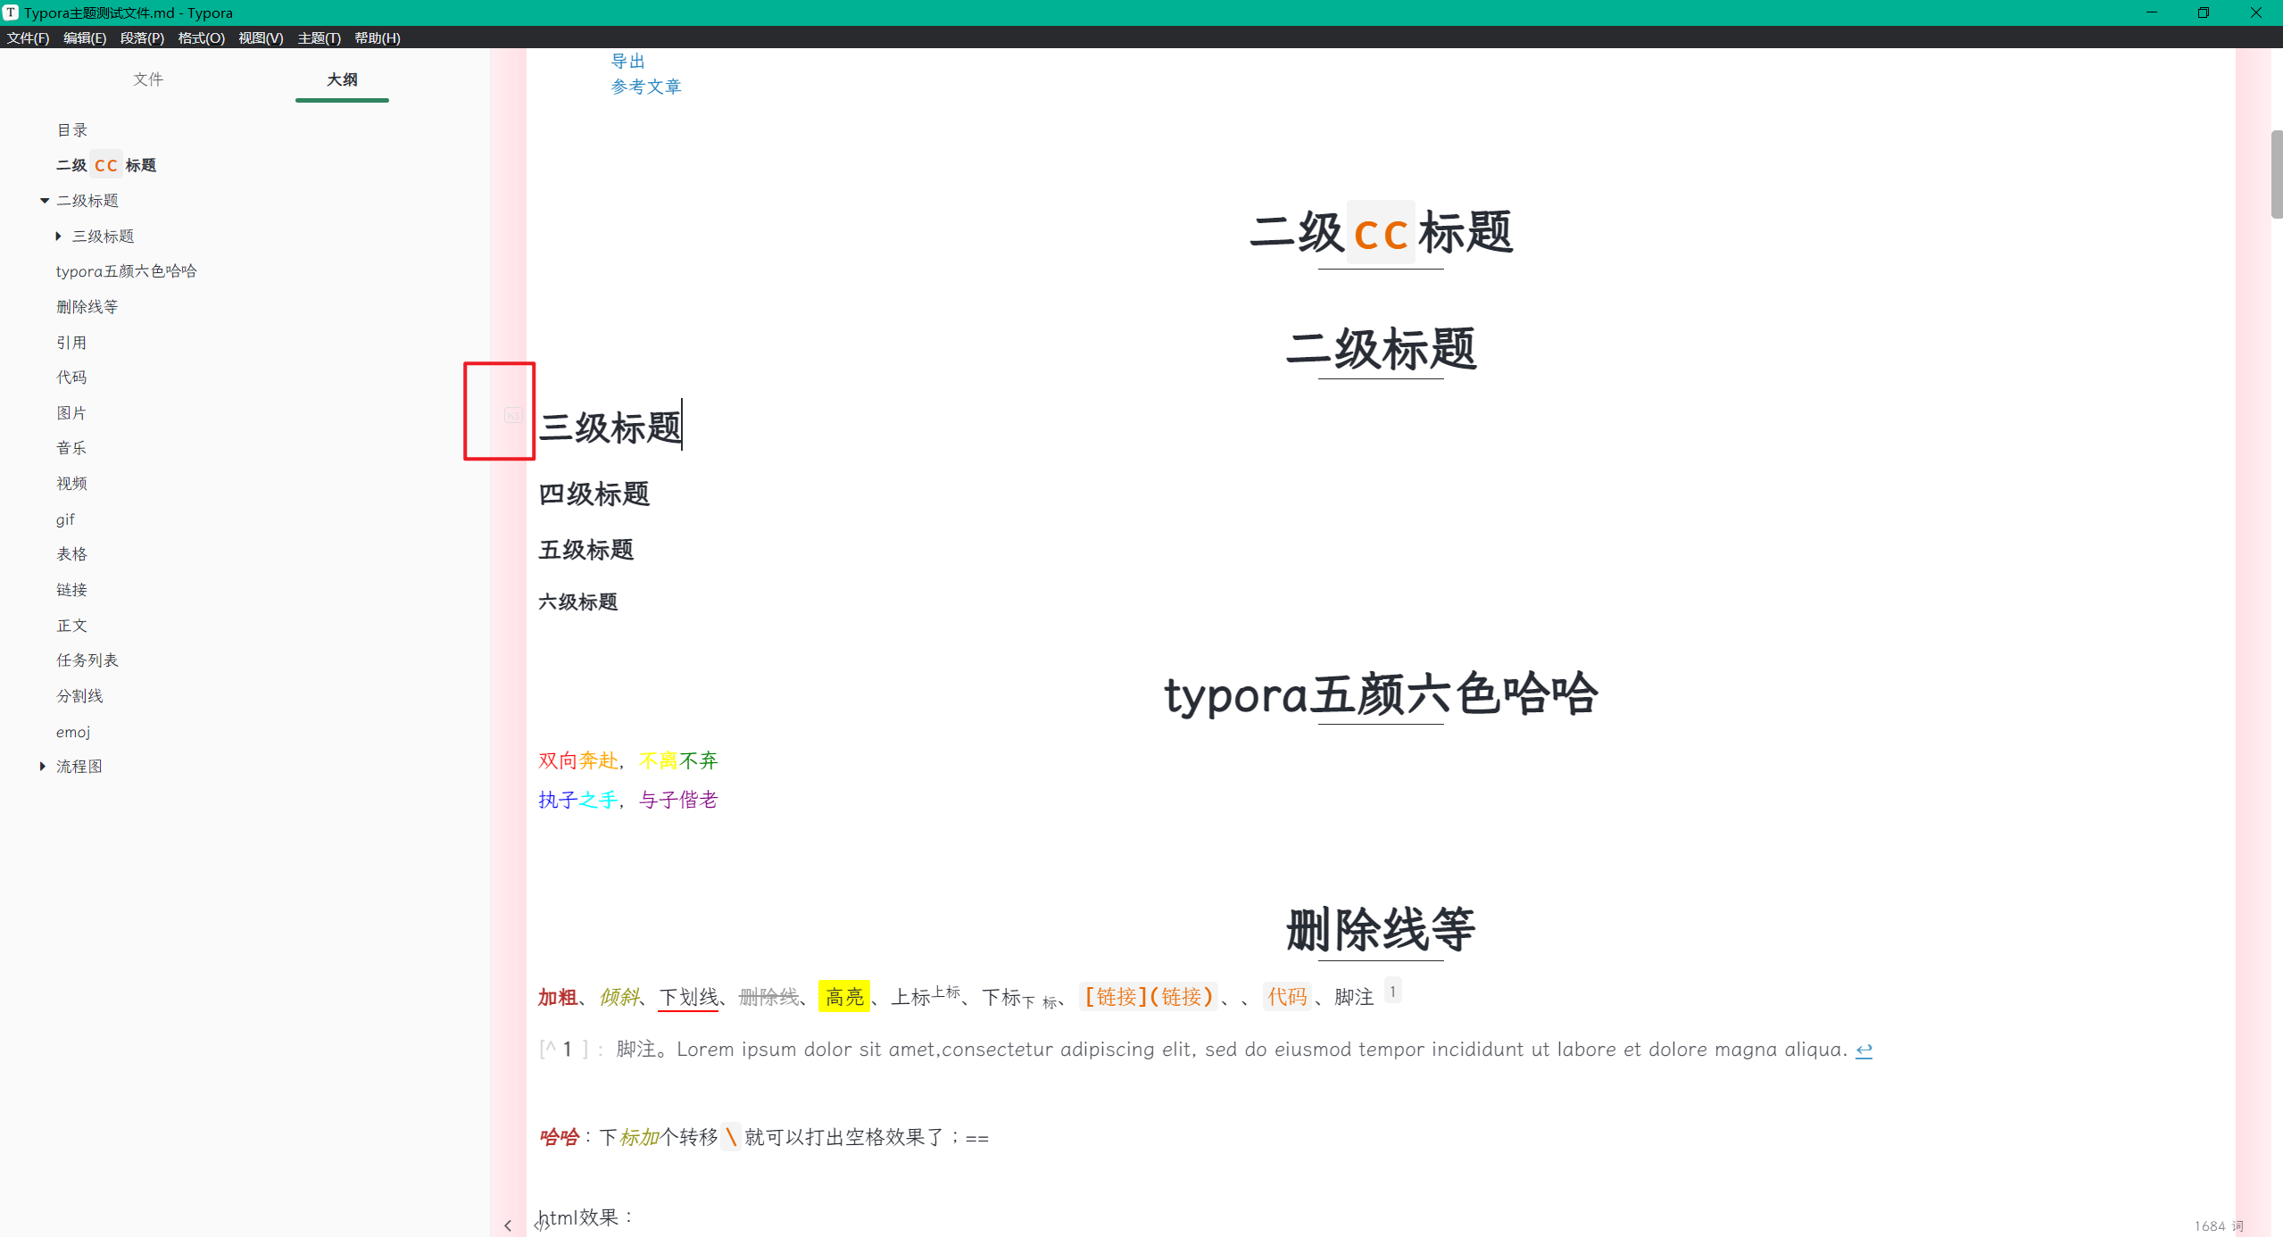Screen dimensions: 2283x1237
Task: Place cursor in 三级标题 document heading
Action: 611,428
